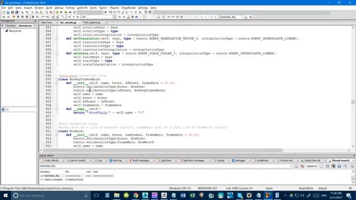Open the Plugins menu
The width and height of the screenshot is (356, 200).
(114, 8)
